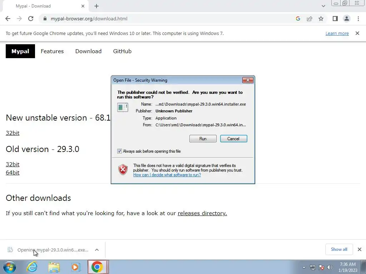Click the file name mypal-29.3.0.win64.installer.exe

[x=201, y=104]
